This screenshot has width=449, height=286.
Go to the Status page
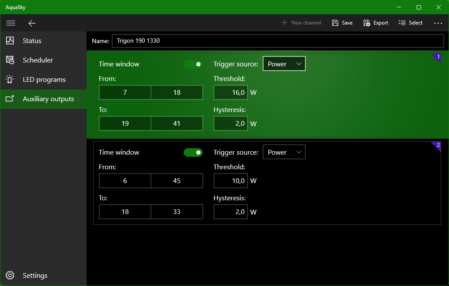click(32, 40)
